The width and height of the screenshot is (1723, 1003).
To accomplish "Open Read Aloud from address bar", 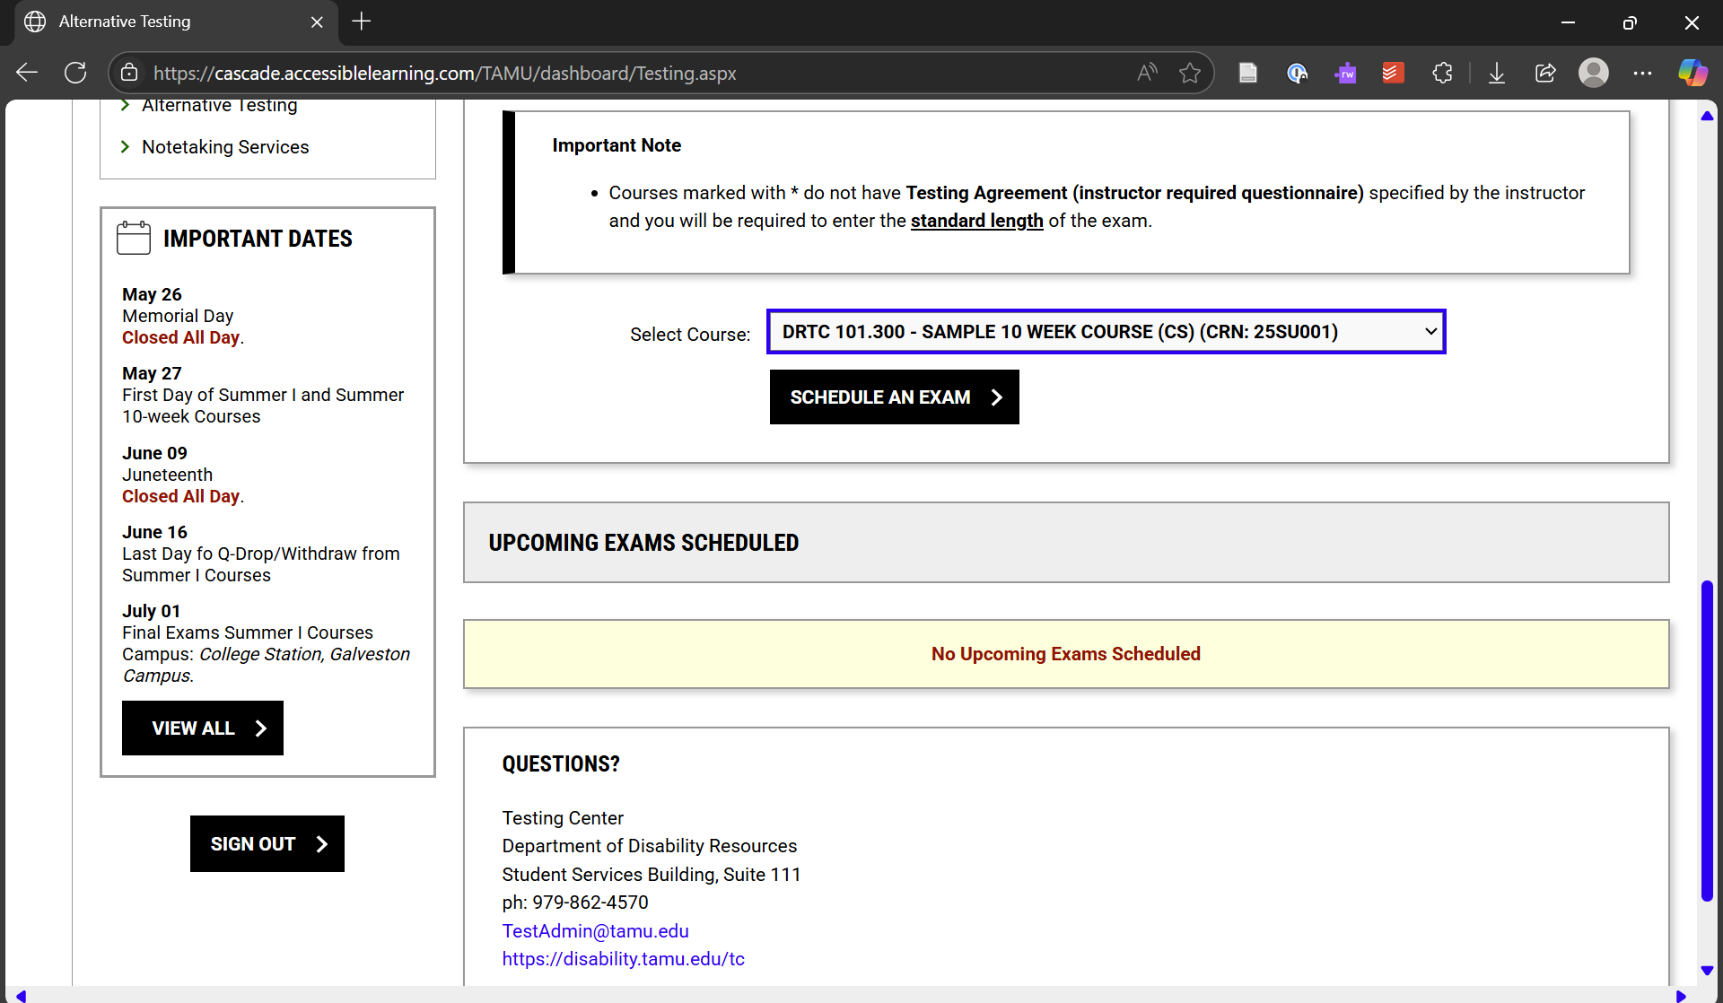I will click(1147, 73).
